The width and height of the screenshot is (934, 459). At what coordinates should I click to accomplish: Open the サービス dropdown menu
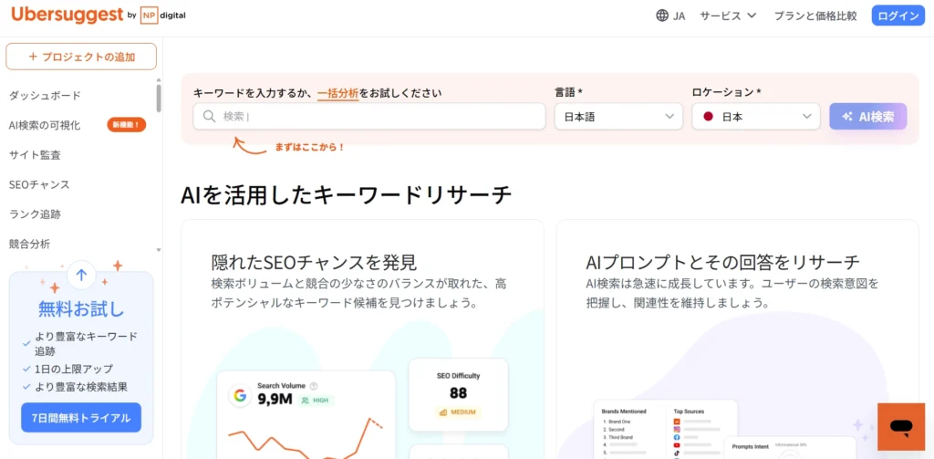[728, 16]
